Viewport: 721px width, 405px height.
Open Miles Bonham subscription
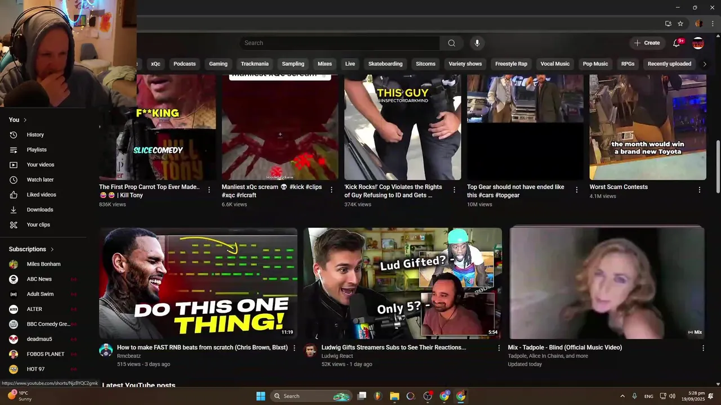[x=43, y=264]
